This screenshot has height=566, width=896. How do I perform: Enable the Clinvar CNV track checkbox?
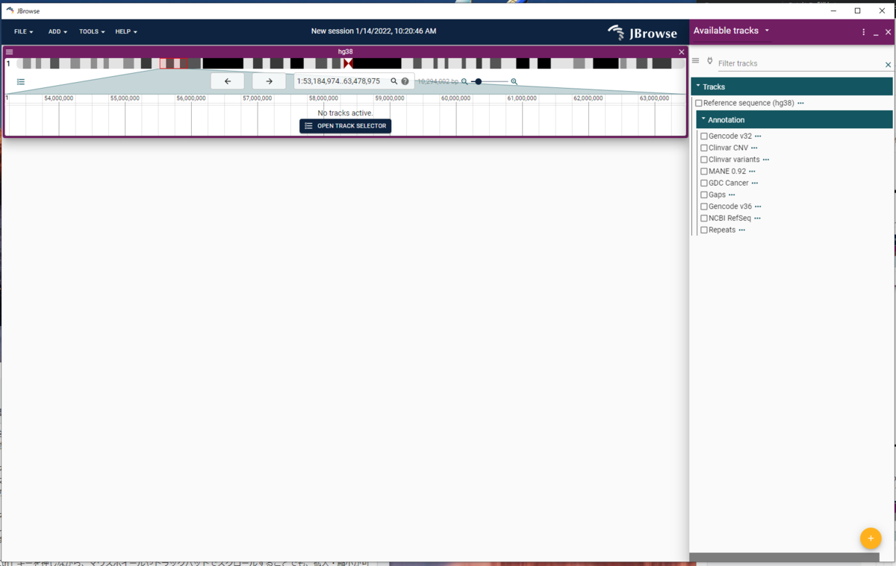point(704,148)
